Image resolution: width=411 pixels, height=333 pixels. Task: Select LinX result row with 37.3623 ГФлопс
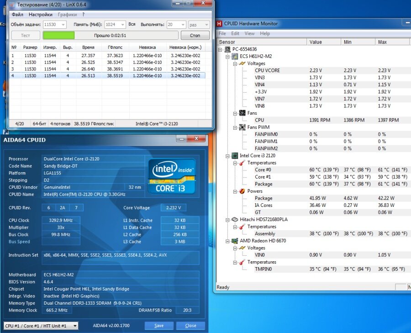[x=107, y=56]
